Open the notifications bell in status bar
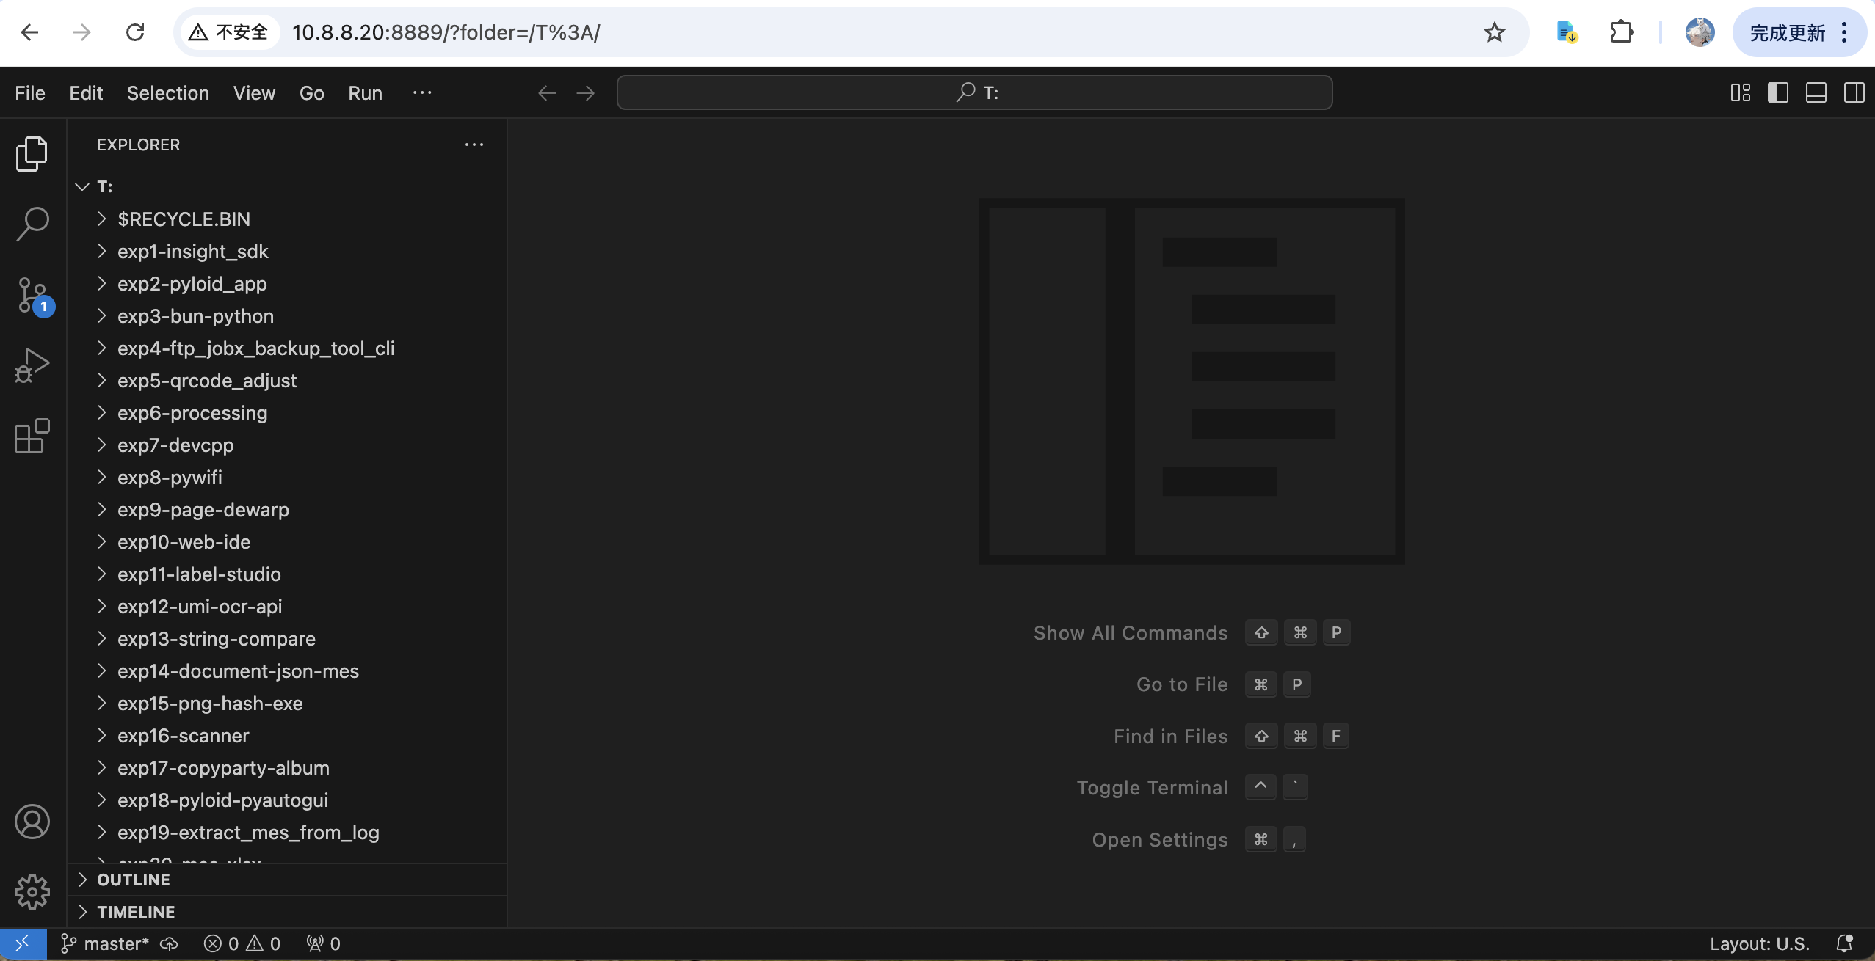 [x=1844, y=943]
